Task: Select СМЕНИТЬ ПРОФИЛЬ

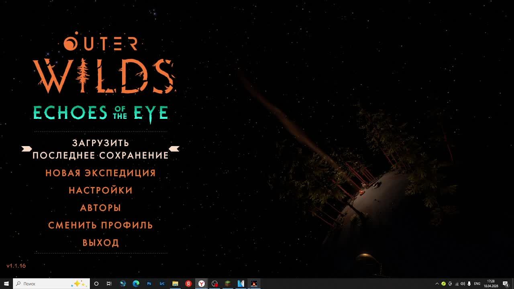Action: coord(100,225)
